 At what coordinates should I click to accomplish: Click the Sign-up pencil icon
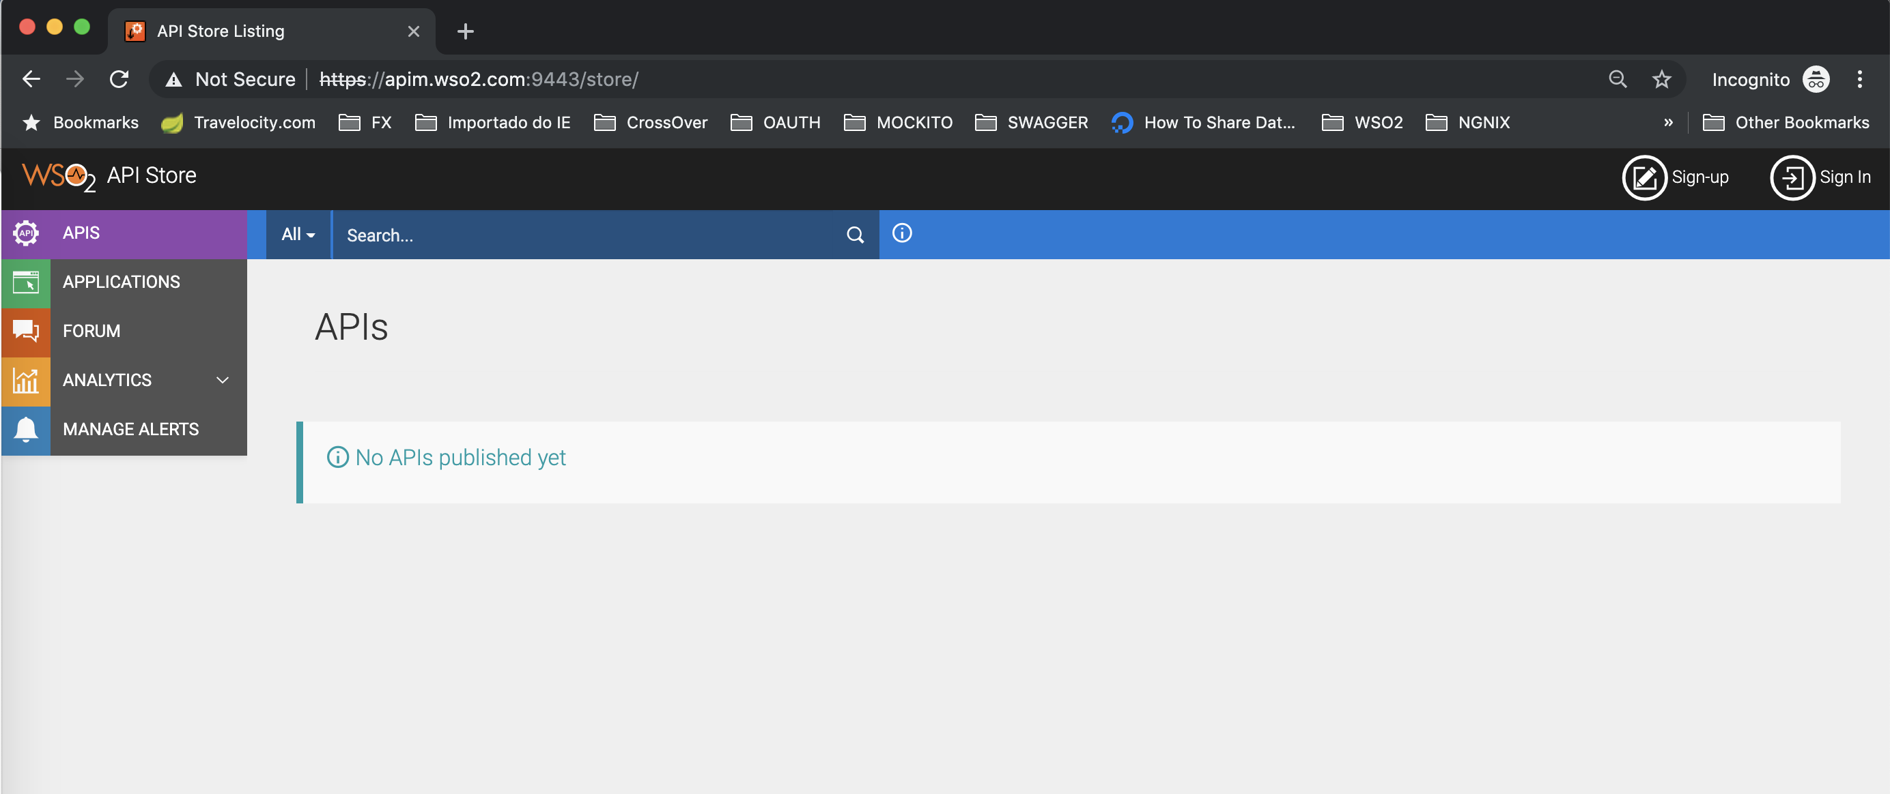coord(1644,177)
